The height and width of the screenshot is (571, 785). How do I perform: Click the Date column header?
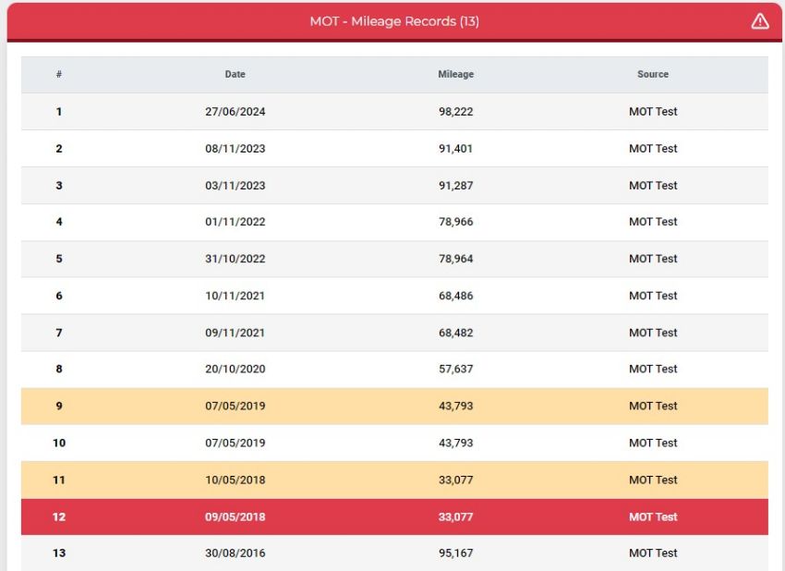[x=235, y=74]
